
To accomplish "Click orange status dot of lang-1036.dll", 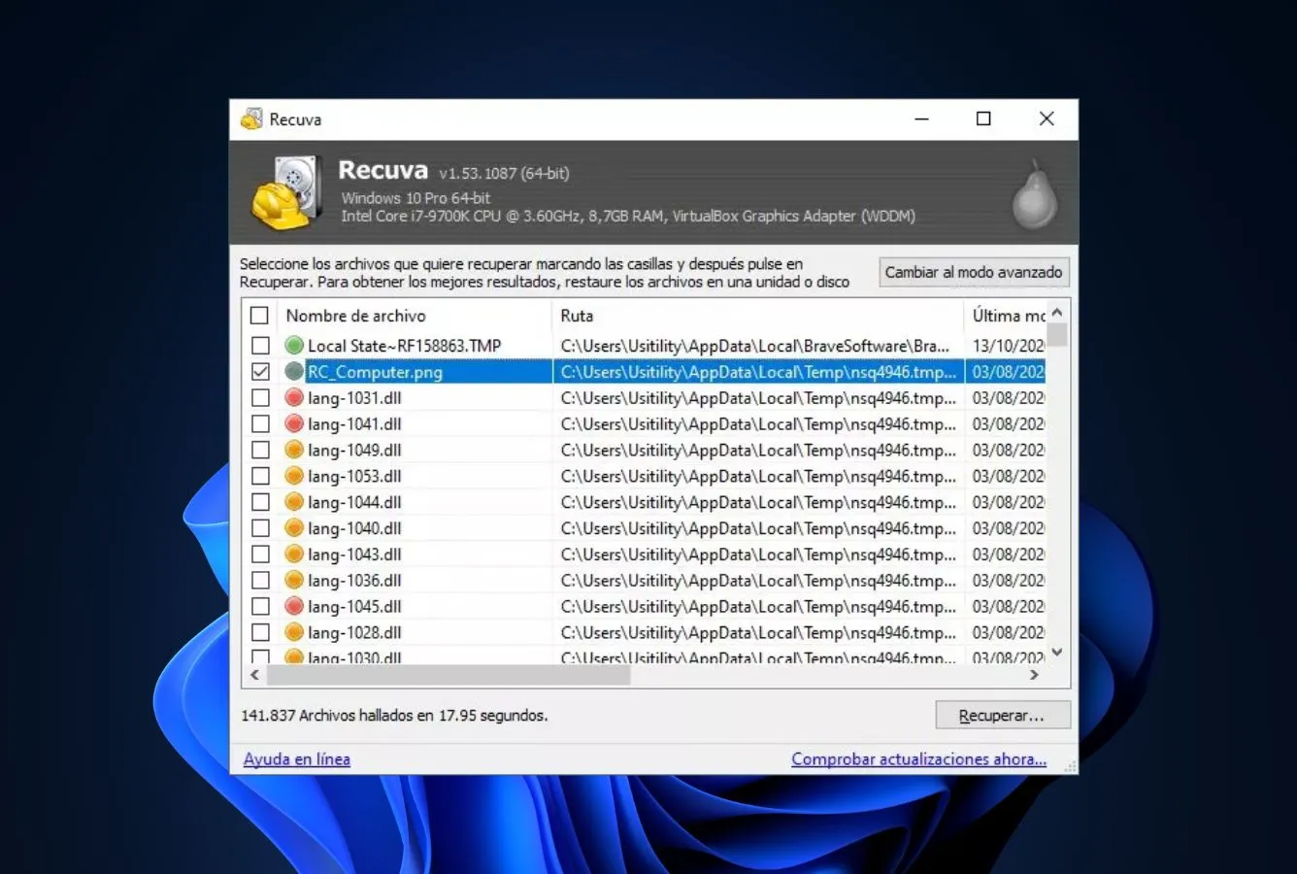I will (x=294, y=580).
